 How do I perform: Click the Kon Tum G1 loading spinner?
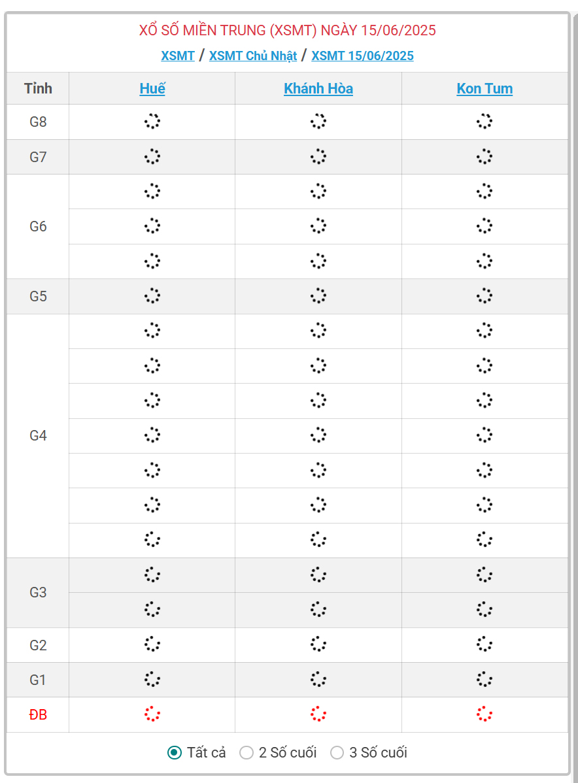[x=484, y=679]
